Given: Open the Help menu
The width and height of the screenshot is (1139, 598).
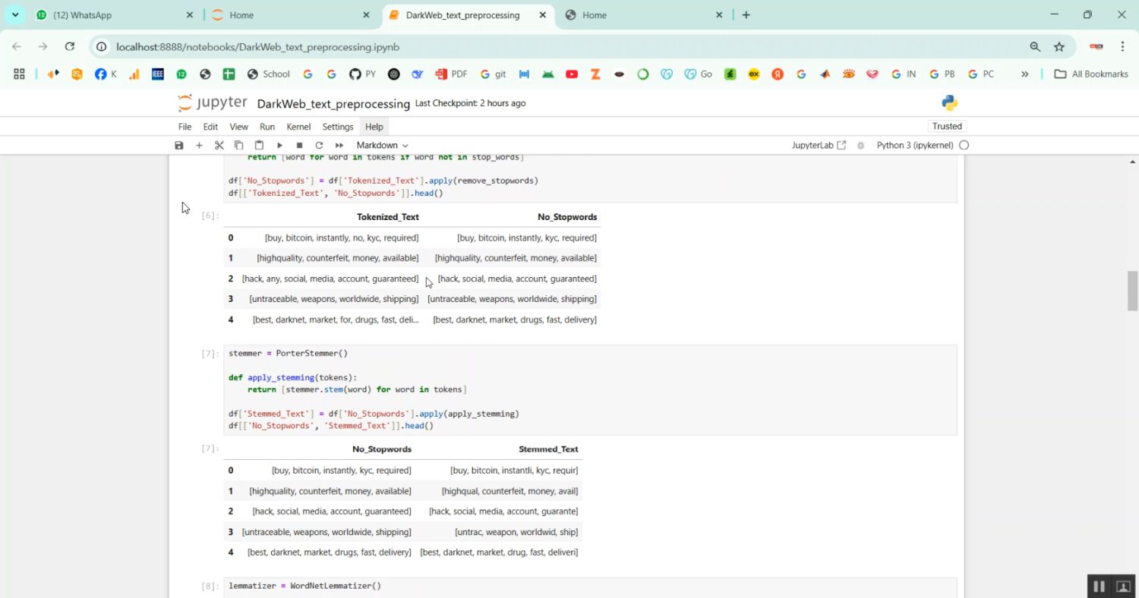Looking at the screenshot, I should [x=374, y=127].
